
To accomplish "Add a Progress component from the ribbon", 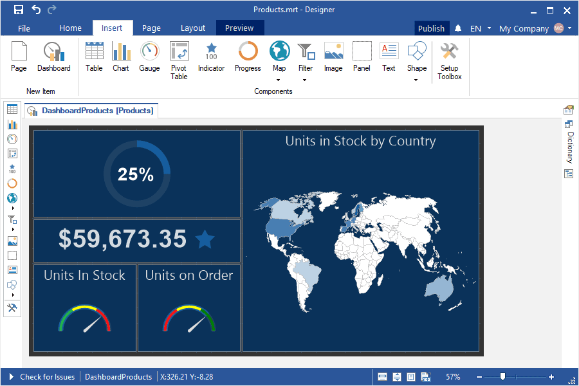I will click(248, 57).
